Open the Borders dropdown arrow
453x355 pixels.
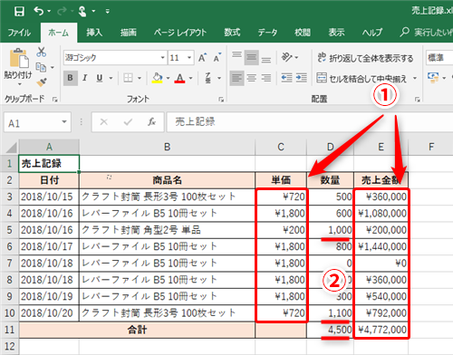point(140,78)
